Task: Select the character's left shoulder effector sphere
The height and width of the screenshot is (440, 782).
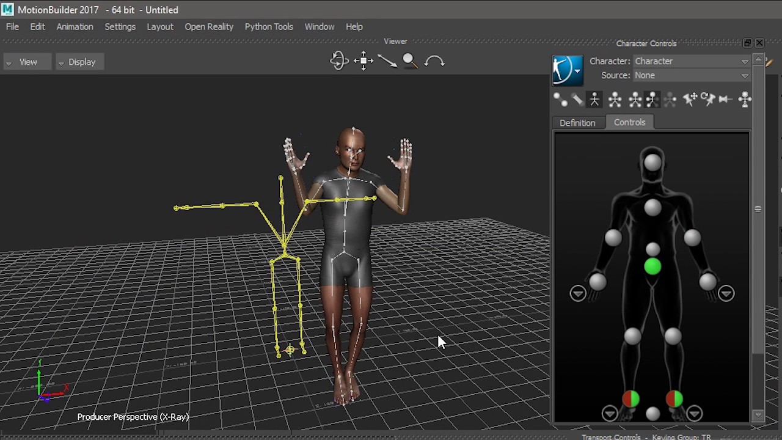Action: [692, 238]
